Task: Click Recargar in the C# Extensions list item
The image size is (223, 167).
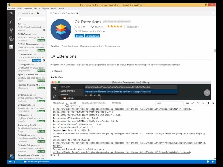Action: pos(37,61)
